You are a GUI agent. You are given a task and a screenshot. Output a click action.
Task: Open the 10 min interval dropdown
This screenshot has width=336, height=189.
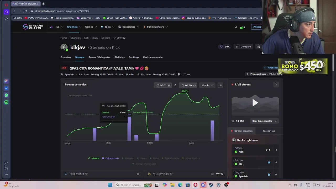coord(207,85)
